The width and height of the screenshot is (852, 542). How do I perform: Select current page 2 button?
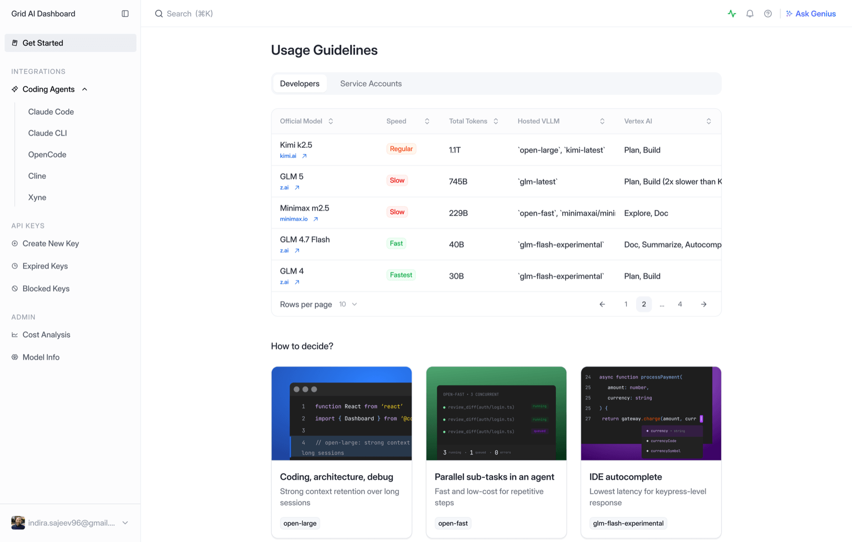644,304
